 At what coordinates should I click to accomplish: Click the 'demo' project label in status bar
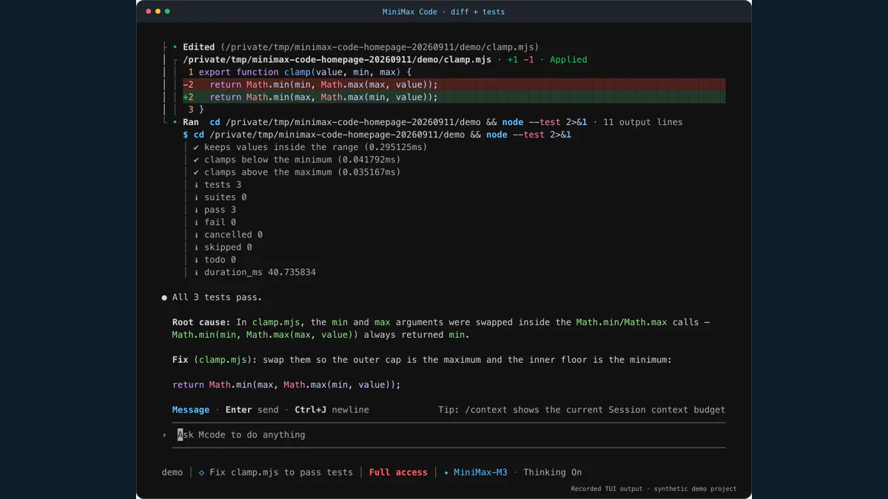pyautogui.click(x=172, y=472)
